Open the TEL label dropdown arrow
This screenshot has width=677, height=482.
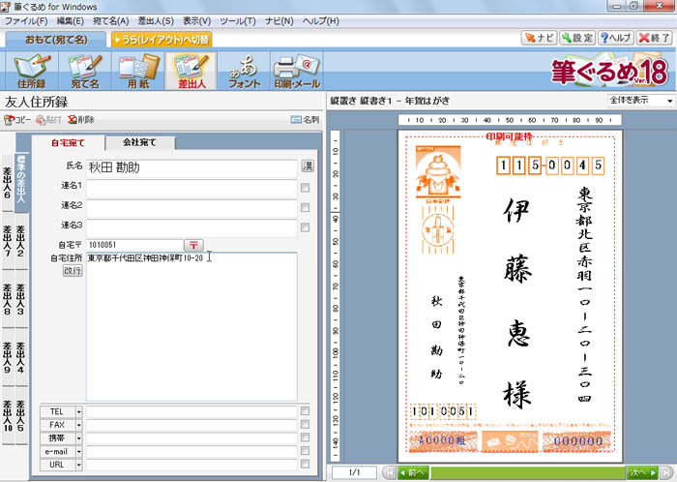click(78, 411)
